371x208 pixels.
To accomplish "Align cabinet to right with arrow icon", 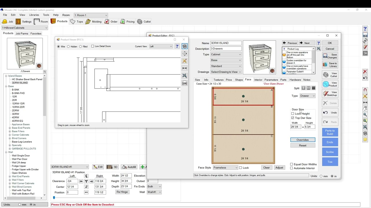I will coord(91,181).
